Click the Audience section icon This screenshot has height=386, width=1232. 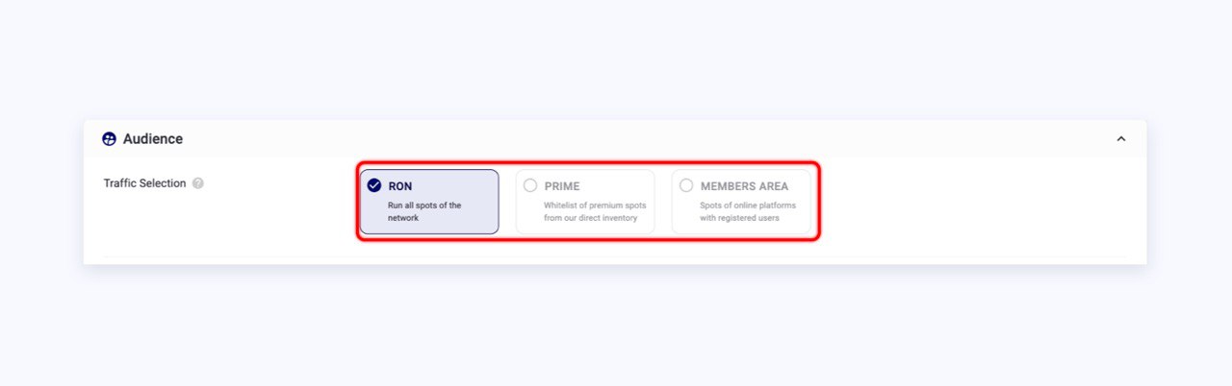(x=110, y=139)
